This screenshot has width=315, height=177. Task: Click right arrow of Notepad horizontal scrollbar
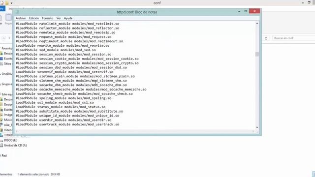pyautogui.click(x=253, y=131)
